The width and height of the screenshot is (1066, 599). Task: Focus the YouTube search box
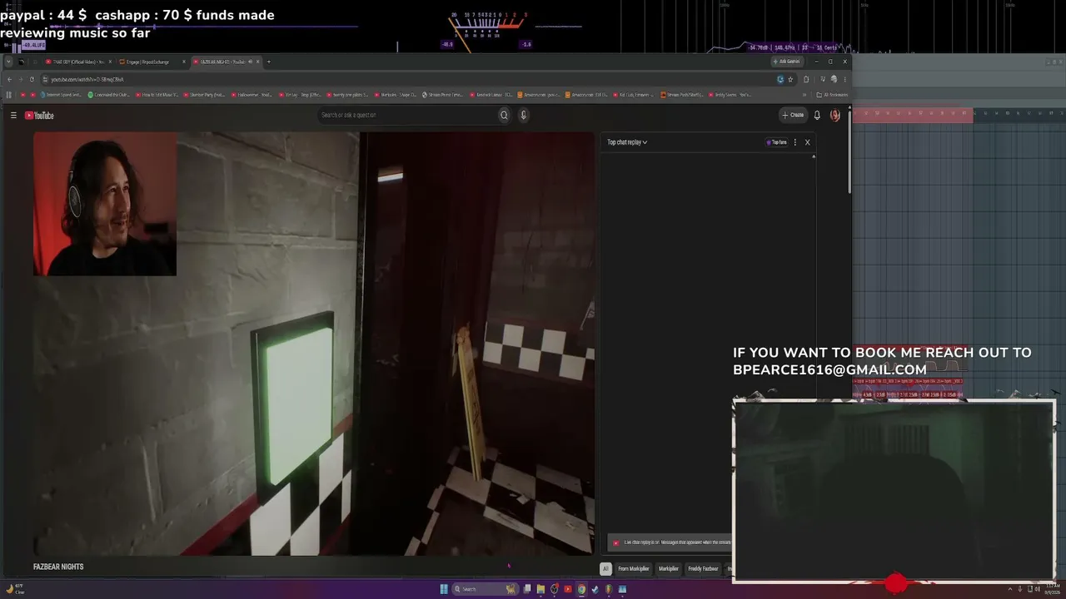[406, 115]
